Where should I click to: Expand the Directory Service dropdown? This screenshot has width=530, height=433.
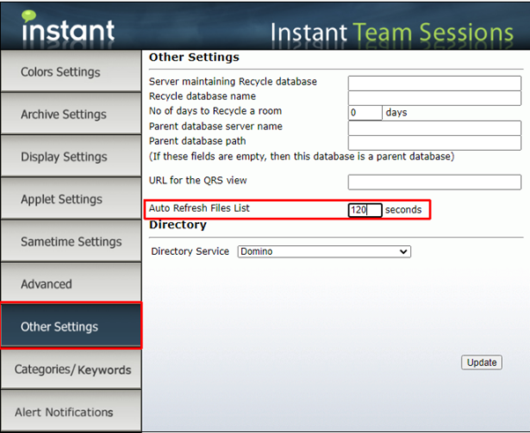pos(324,251)
